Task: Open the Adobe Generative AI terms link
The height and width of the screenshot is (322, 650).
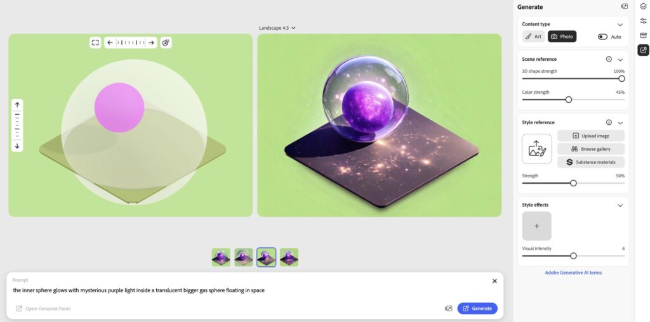Action: coord(573,273)
